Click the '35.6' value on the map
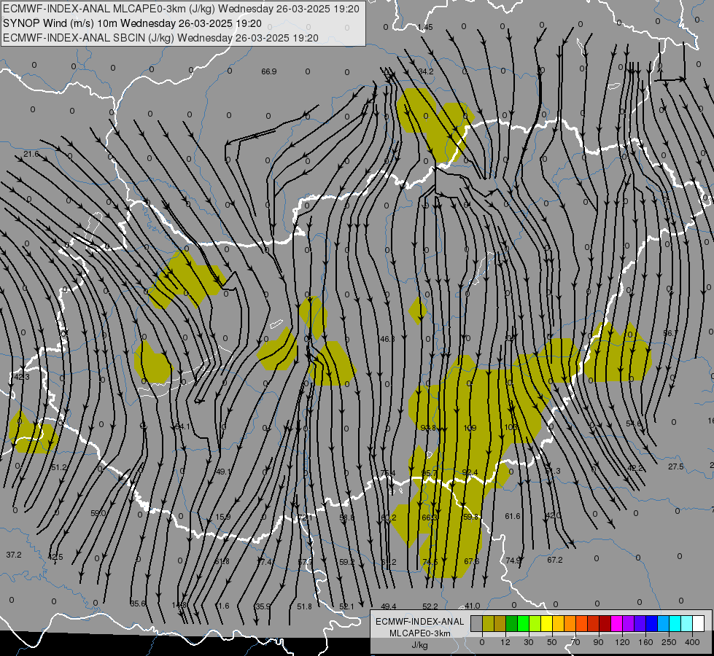 138,604
